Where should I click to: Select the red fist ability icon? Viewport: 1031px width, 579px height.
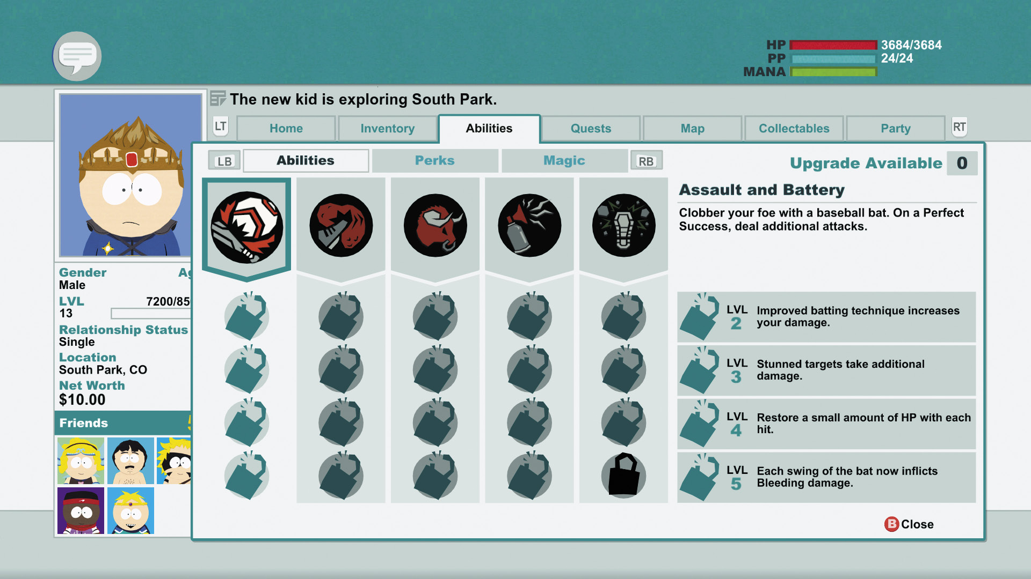pyautogui.click(x=341, y=226)
